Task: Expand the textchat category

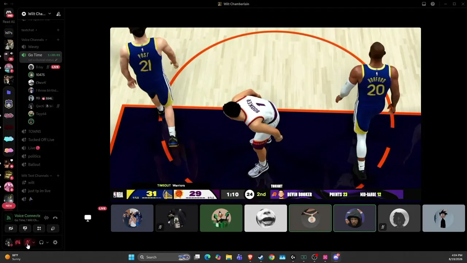Action: (x=29, y=30)
